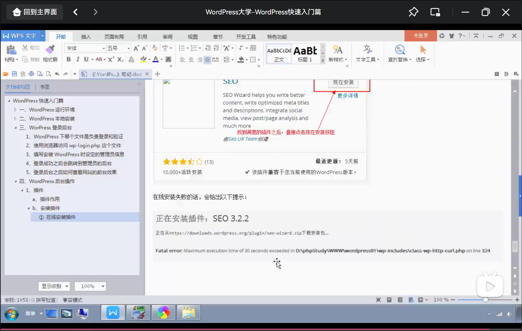Open Find and Replace tool

click(x=399, y=50)
